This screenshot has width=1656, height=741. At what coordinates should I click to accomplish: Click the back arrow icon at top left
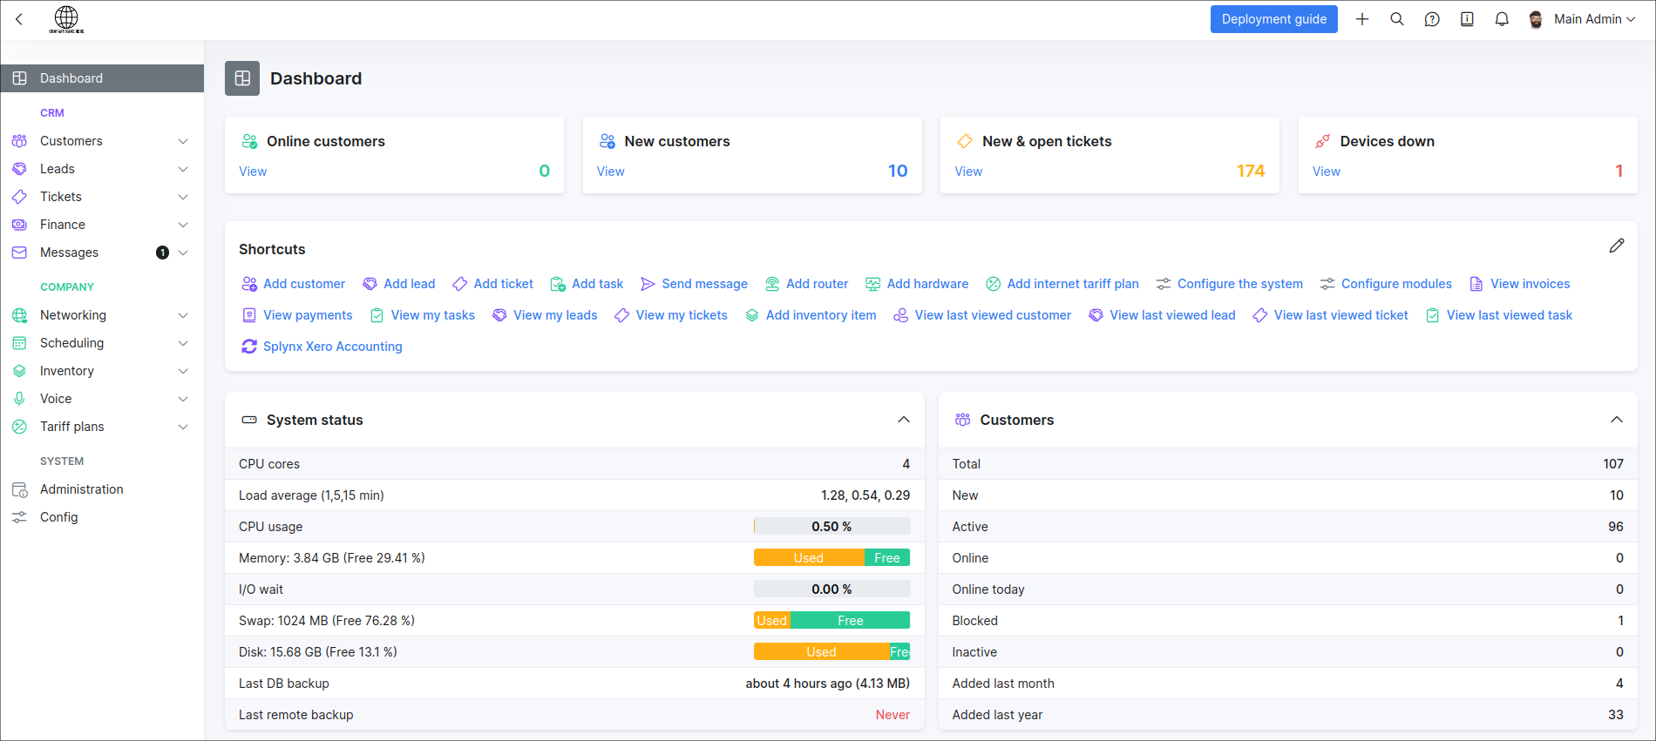pos(19,19)
